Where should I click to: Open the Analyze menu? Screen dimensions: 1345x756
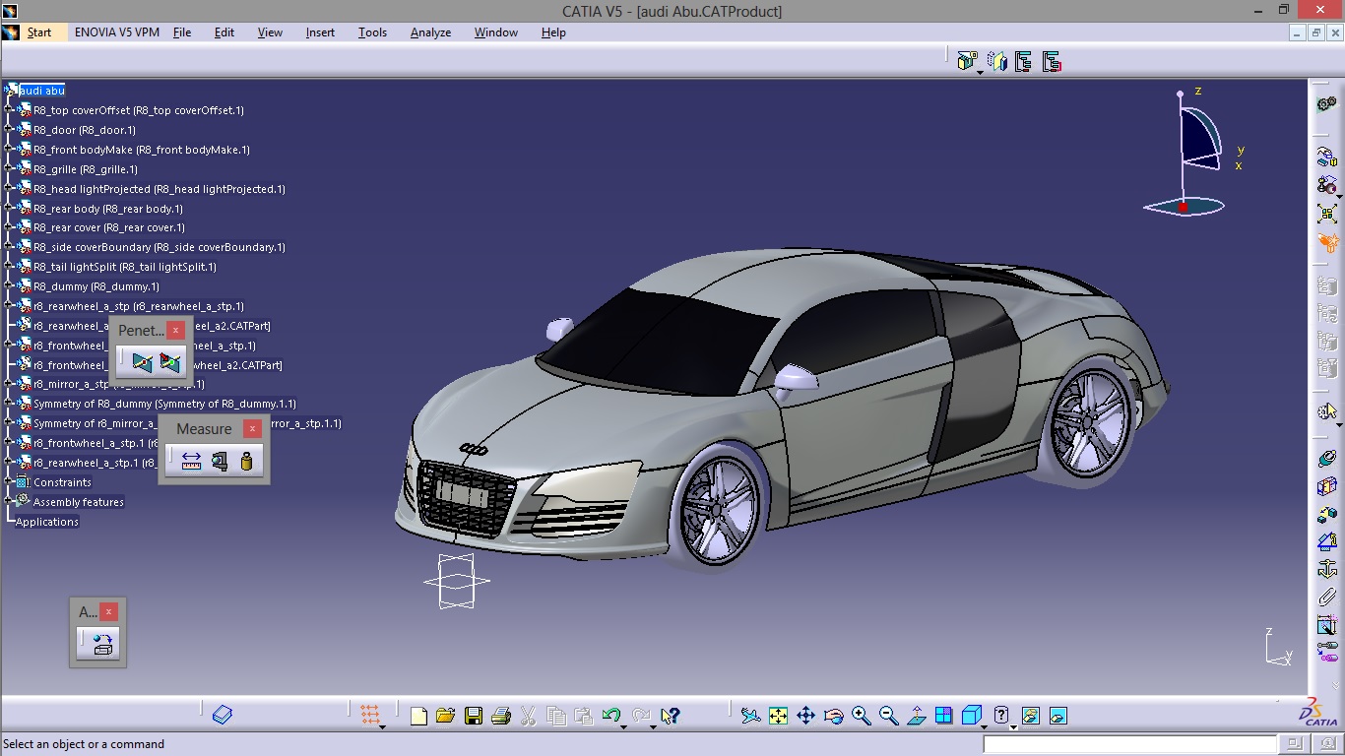coord(430,32)
